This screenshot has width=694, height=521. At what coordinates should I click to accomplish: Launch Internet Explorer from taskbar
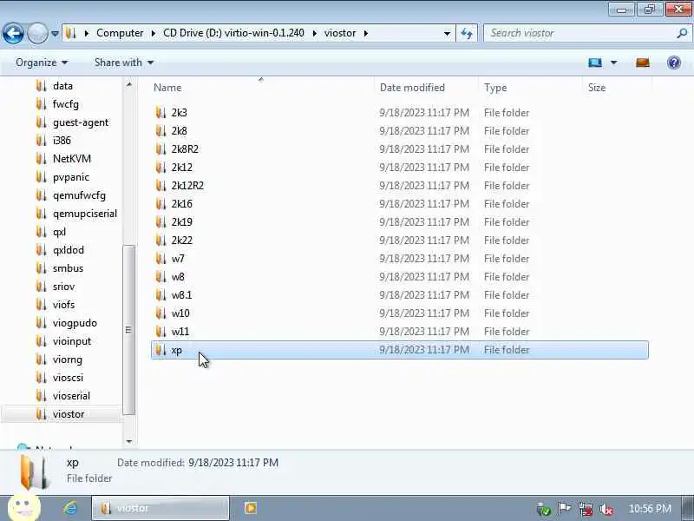[x=70, y=508]
